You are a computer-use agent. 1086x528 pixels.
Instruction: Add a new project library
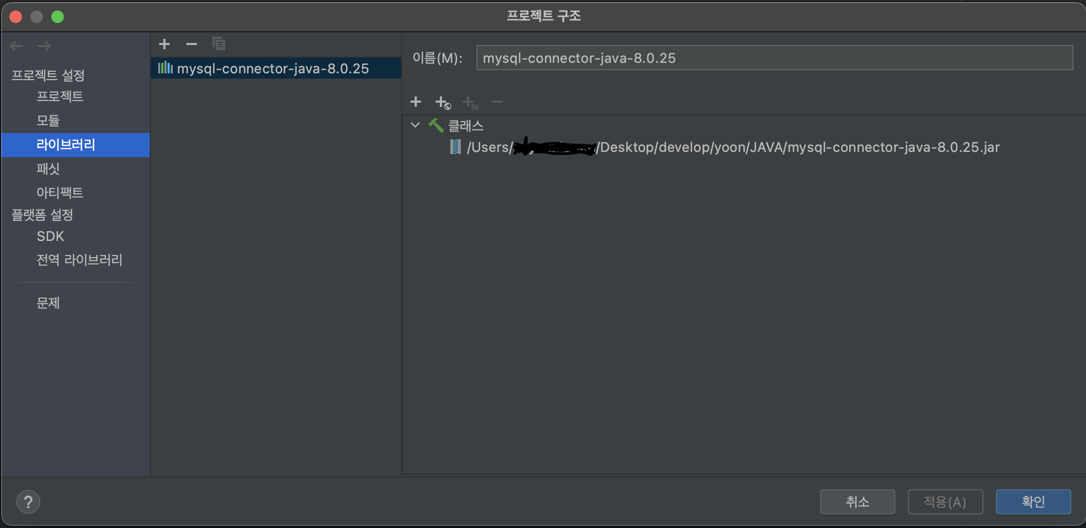tap(164, 44)
